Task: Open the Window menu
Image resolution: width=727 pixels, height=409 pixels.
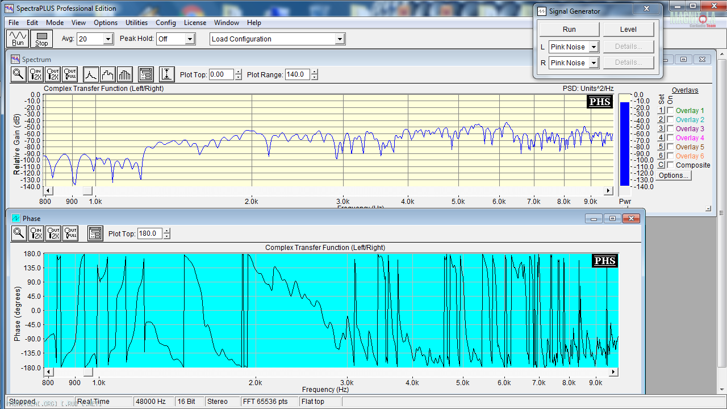Action: point(226,23)
